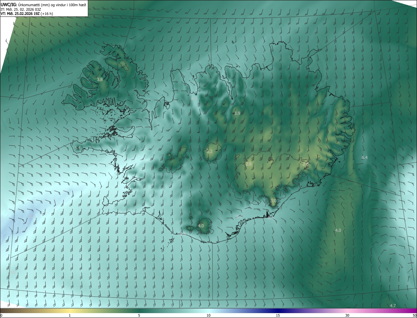Click the 6.4 value off the east coast

(x=365, y=158)
